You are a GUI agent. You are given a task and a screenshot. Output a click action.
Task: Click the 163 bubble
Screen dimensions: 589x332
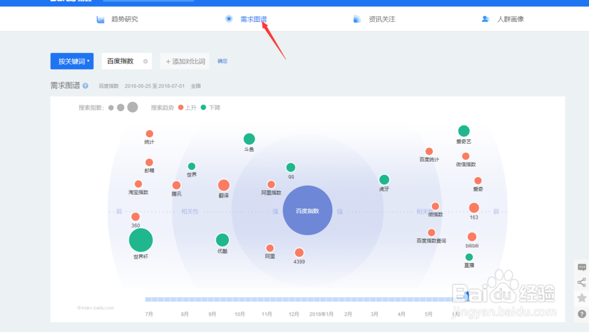[x=474, y=208]
